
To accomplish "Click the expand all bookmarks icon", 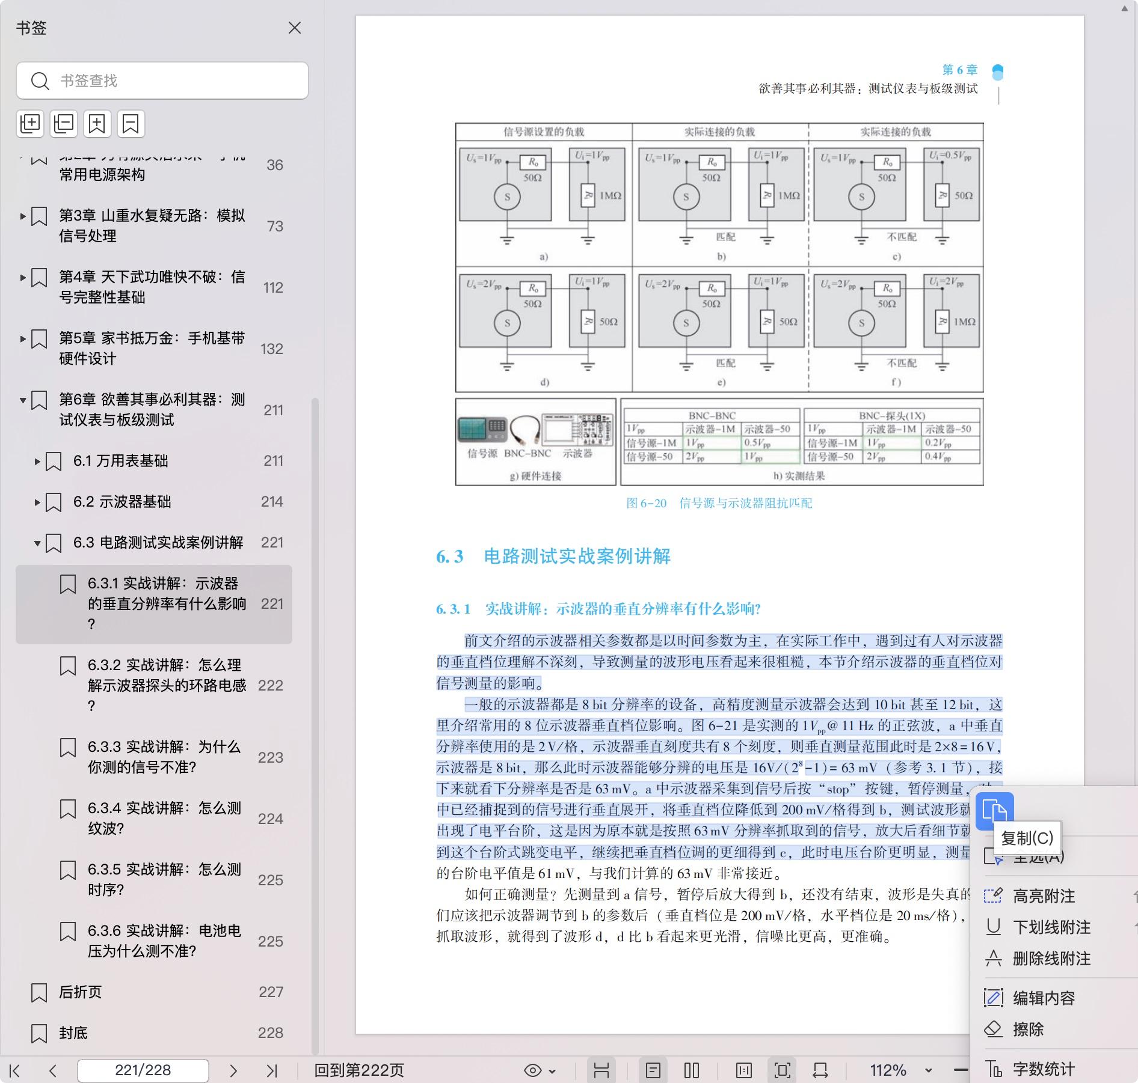I will [30, 124].
